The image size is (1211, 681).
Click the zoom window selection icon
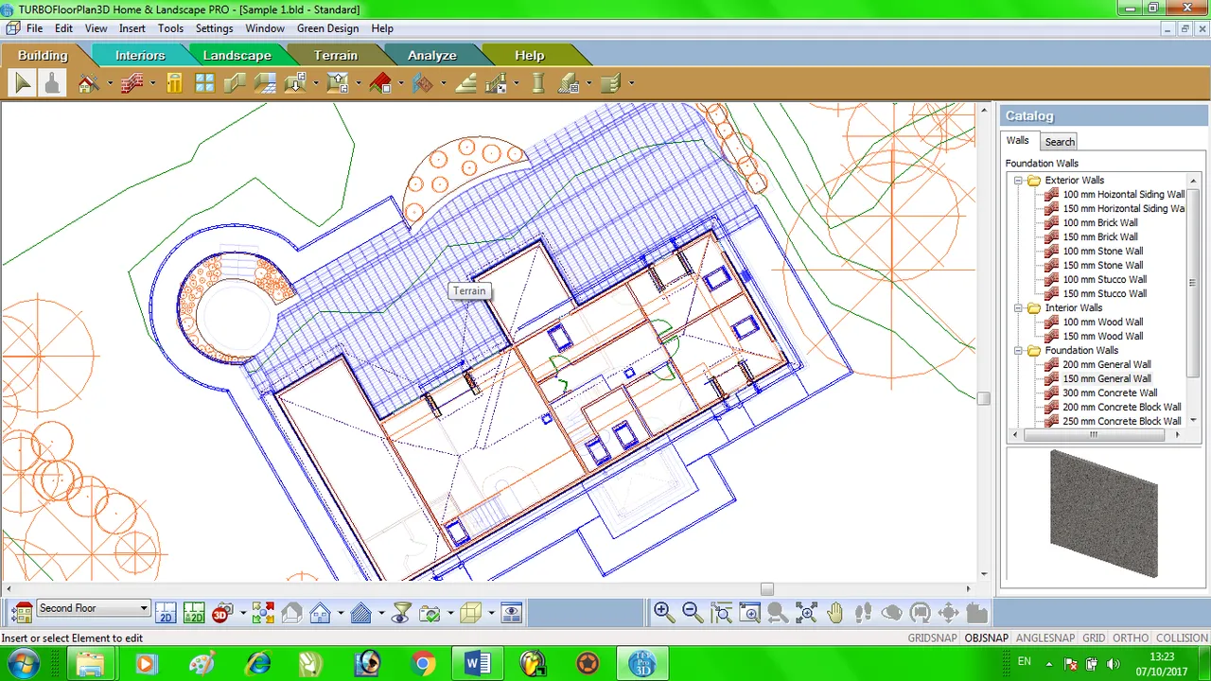pos(721,613)
